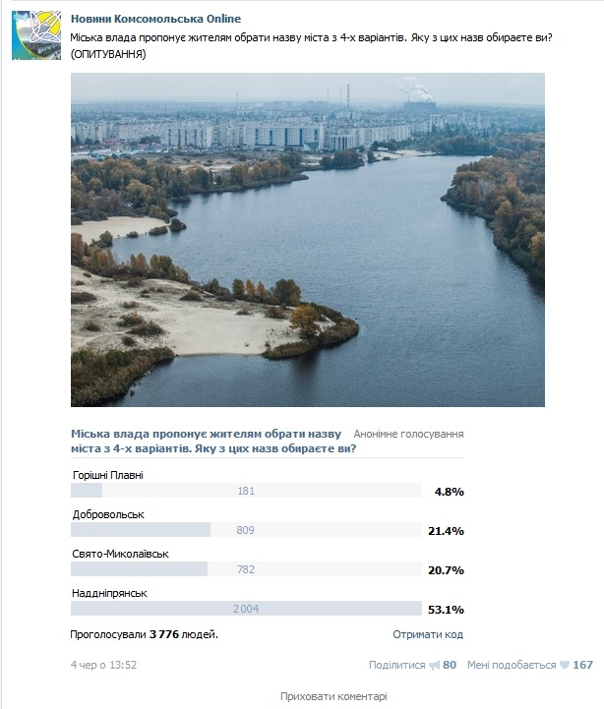Vote for Наддніпрянськ option
The width and height of the screenshot is (604, 709).
pos(110,593)
